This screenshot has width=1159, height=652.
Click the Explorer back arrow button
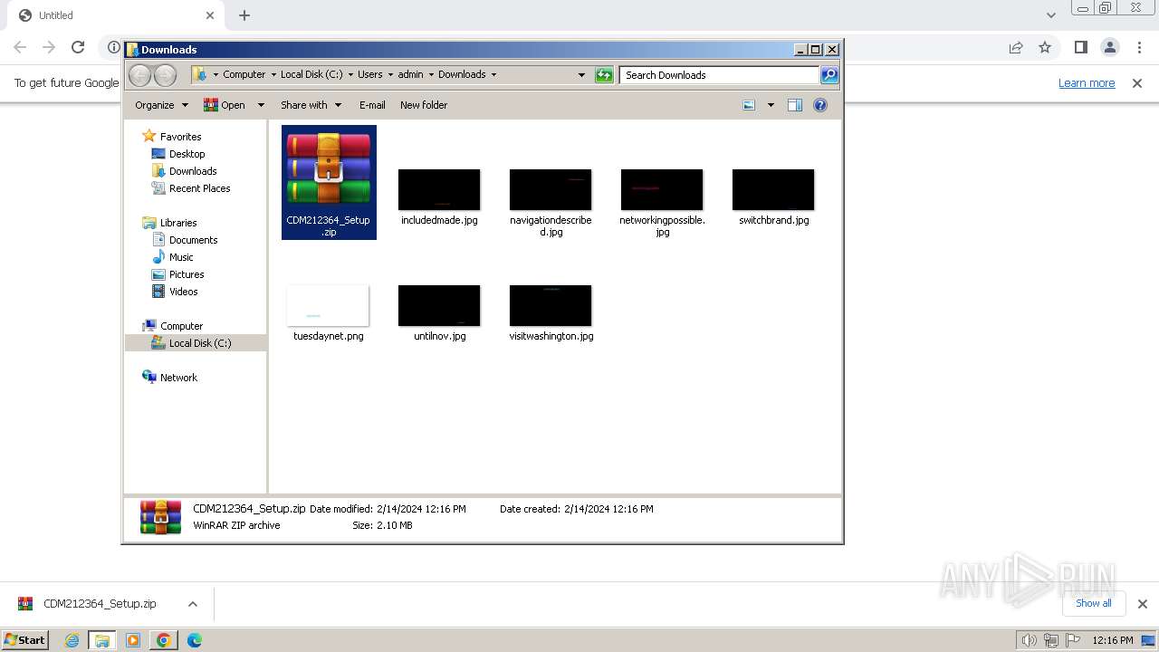(139, 75)
